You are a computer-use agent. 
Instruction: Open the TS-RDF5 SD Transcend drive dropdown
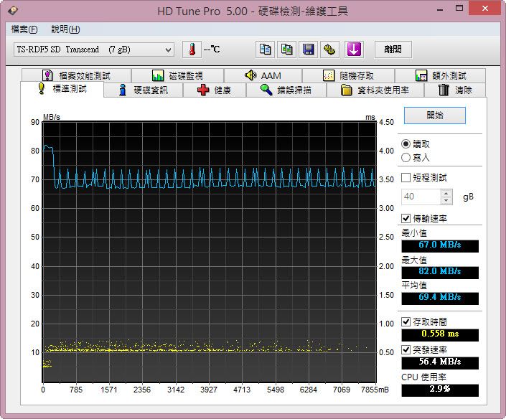[x=93, y=50]
